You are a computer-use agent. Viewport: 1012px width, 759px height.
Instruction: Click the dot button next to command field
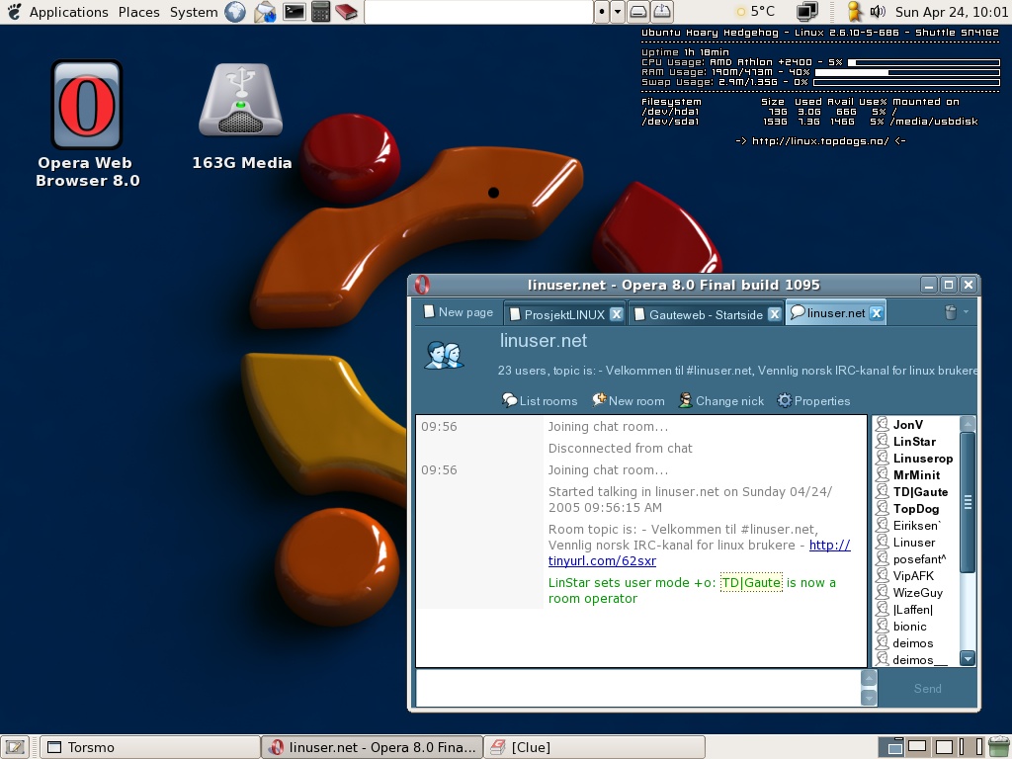coord(602,12)
